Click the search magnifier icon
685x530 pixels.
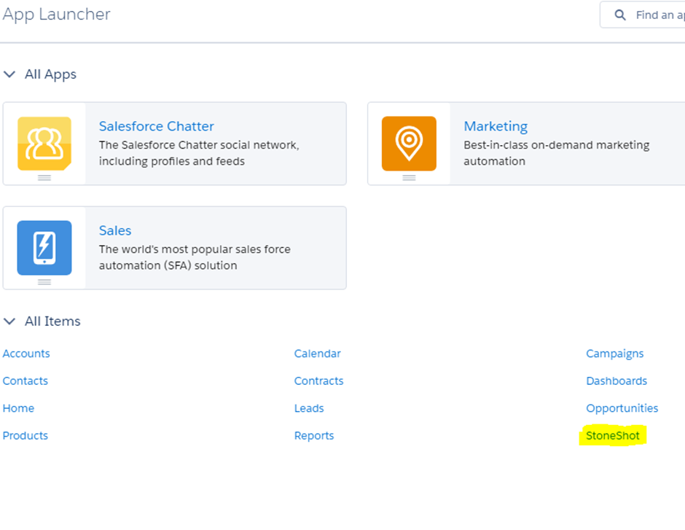[x=620, y=15]
